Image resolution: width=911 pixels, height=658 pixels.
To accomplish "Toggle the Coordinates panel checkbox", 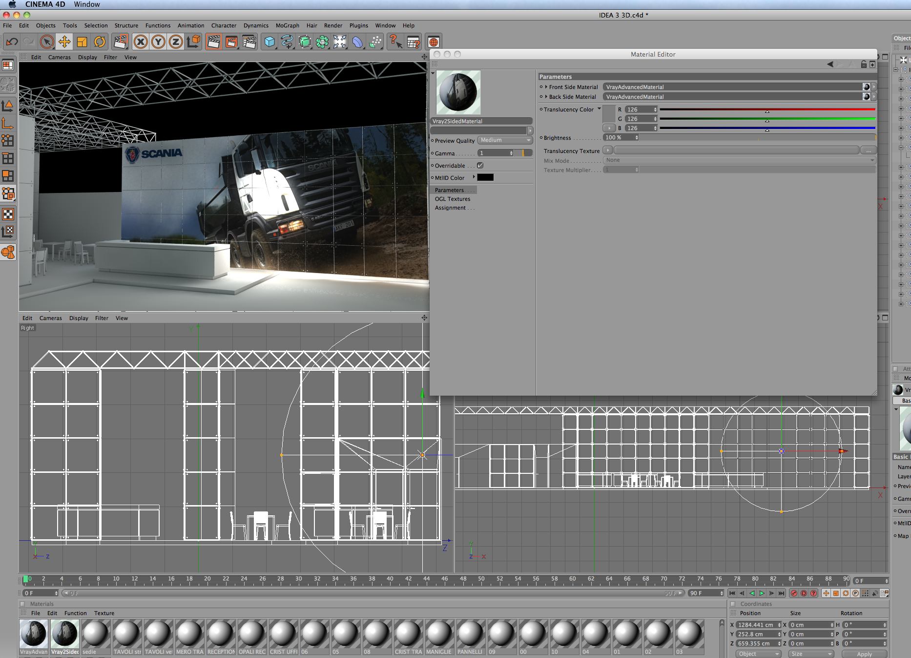I will pos(733,604).
